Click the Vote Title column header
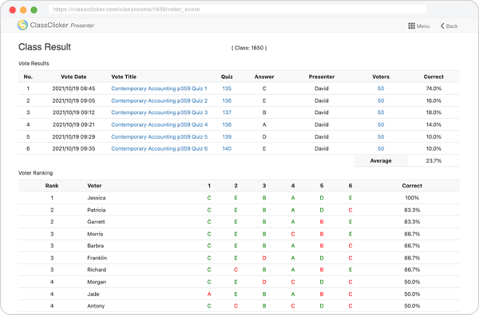 click(x=124, y=77)
